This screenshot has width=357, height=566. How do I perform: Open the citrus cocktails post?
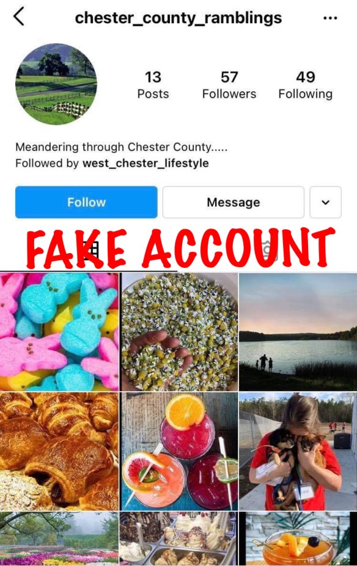pyautogui.click(x=179, y=451)
